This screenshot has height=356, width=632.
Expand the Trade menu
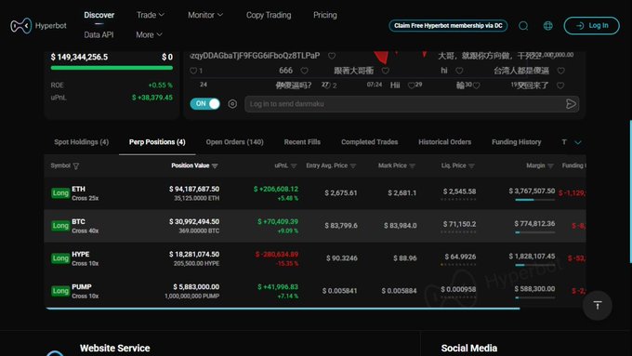(151, 15)
